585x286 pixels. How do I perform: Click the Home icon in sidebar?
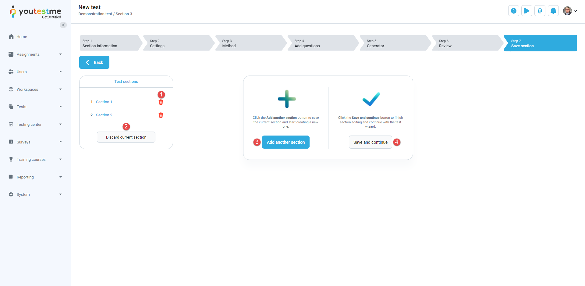tap(11, 37)
